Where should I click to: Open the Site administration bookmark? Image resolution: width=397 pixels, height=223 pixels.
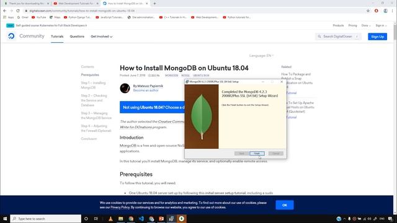[x=141, y=17]
